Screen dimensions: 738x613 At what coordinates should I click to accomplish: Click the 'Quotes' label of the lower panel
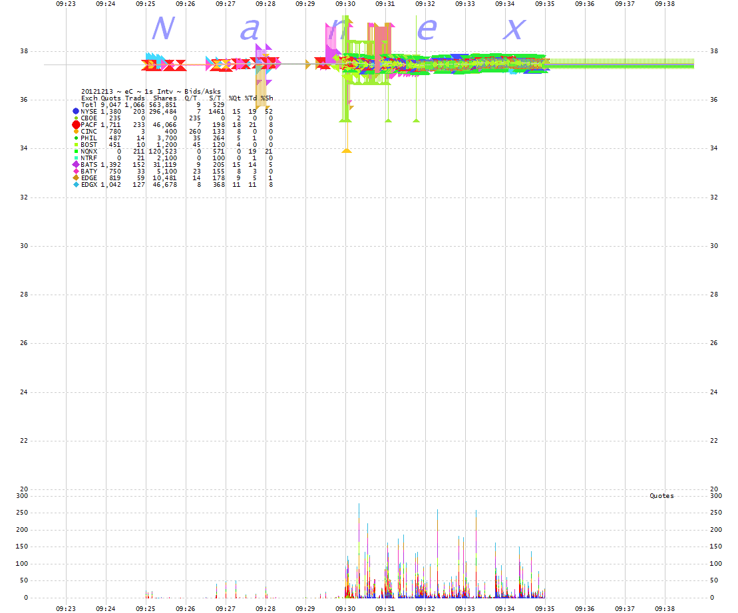point(661,496)
